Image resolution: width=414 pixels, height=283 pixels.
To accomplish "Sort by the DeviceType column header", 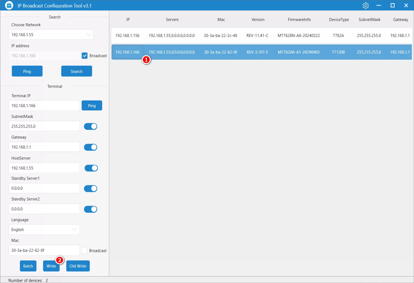I will tap(339, 20).
